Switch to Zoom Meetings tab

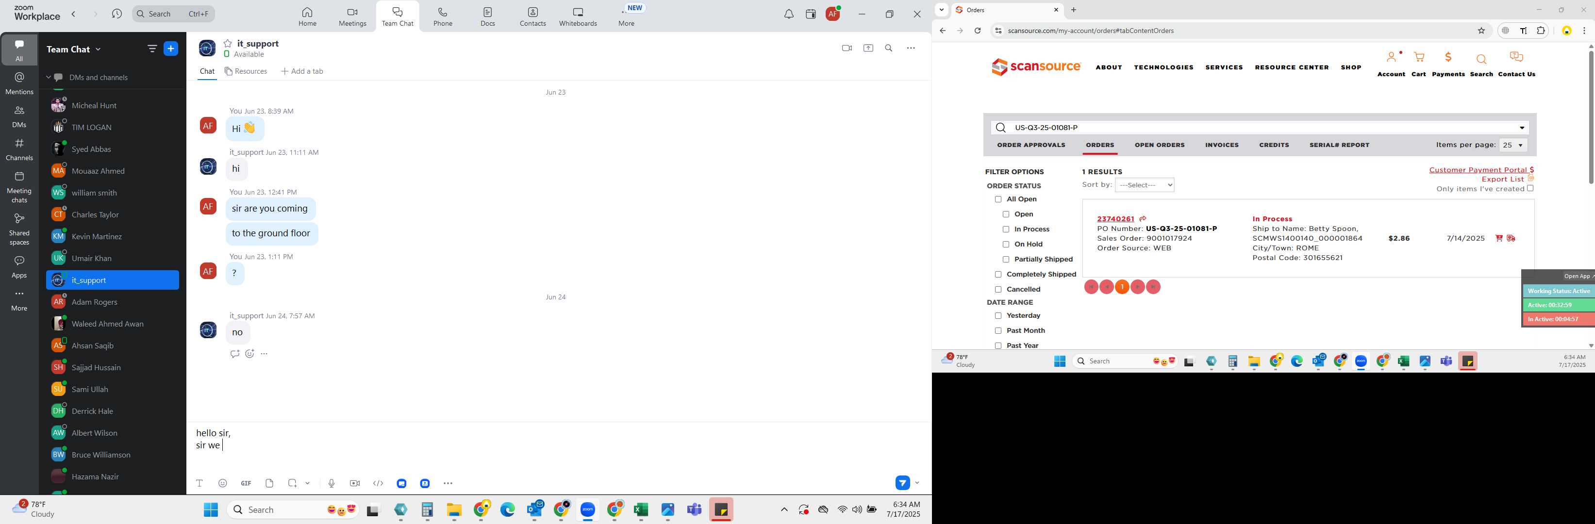(x=352, y=16)
